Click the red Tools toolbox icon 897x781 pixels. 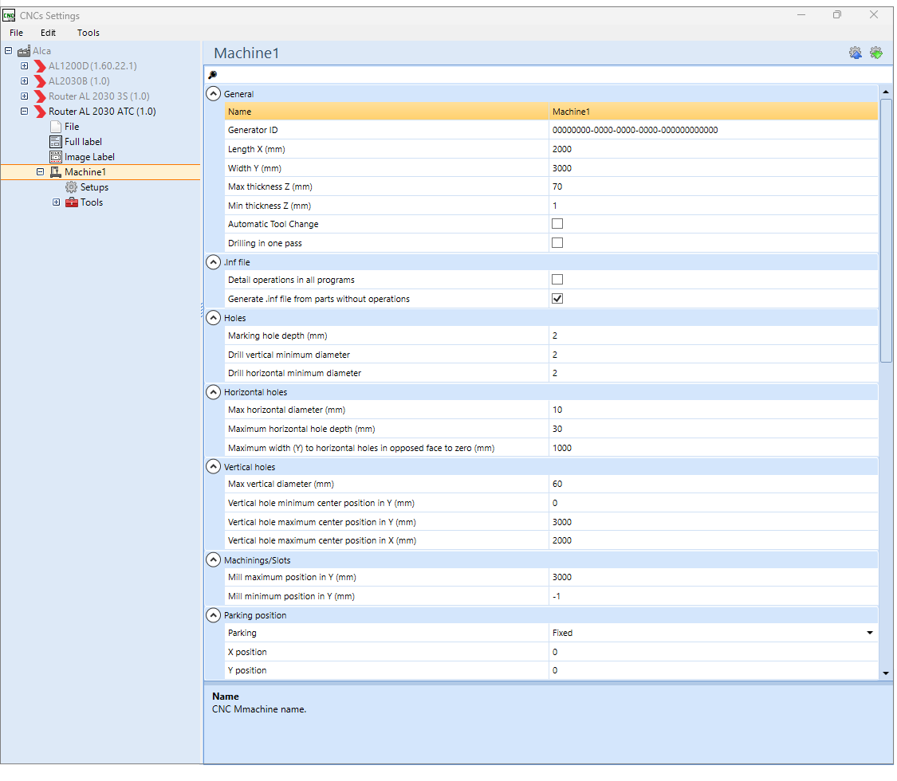[72, 202]
